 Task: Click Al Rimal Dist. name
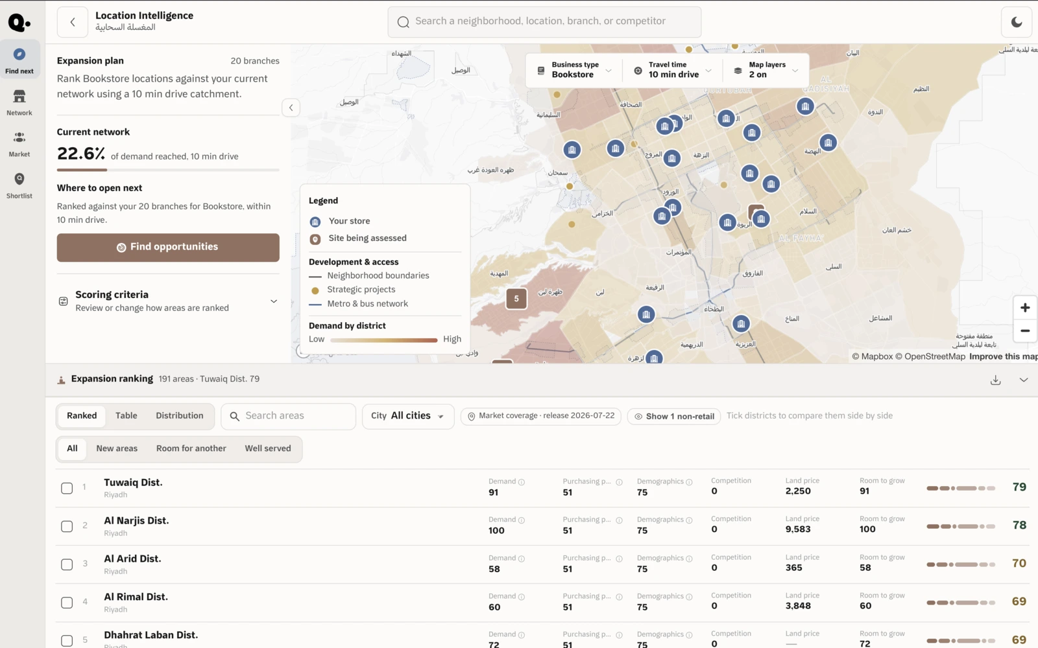tap(136, 597)
